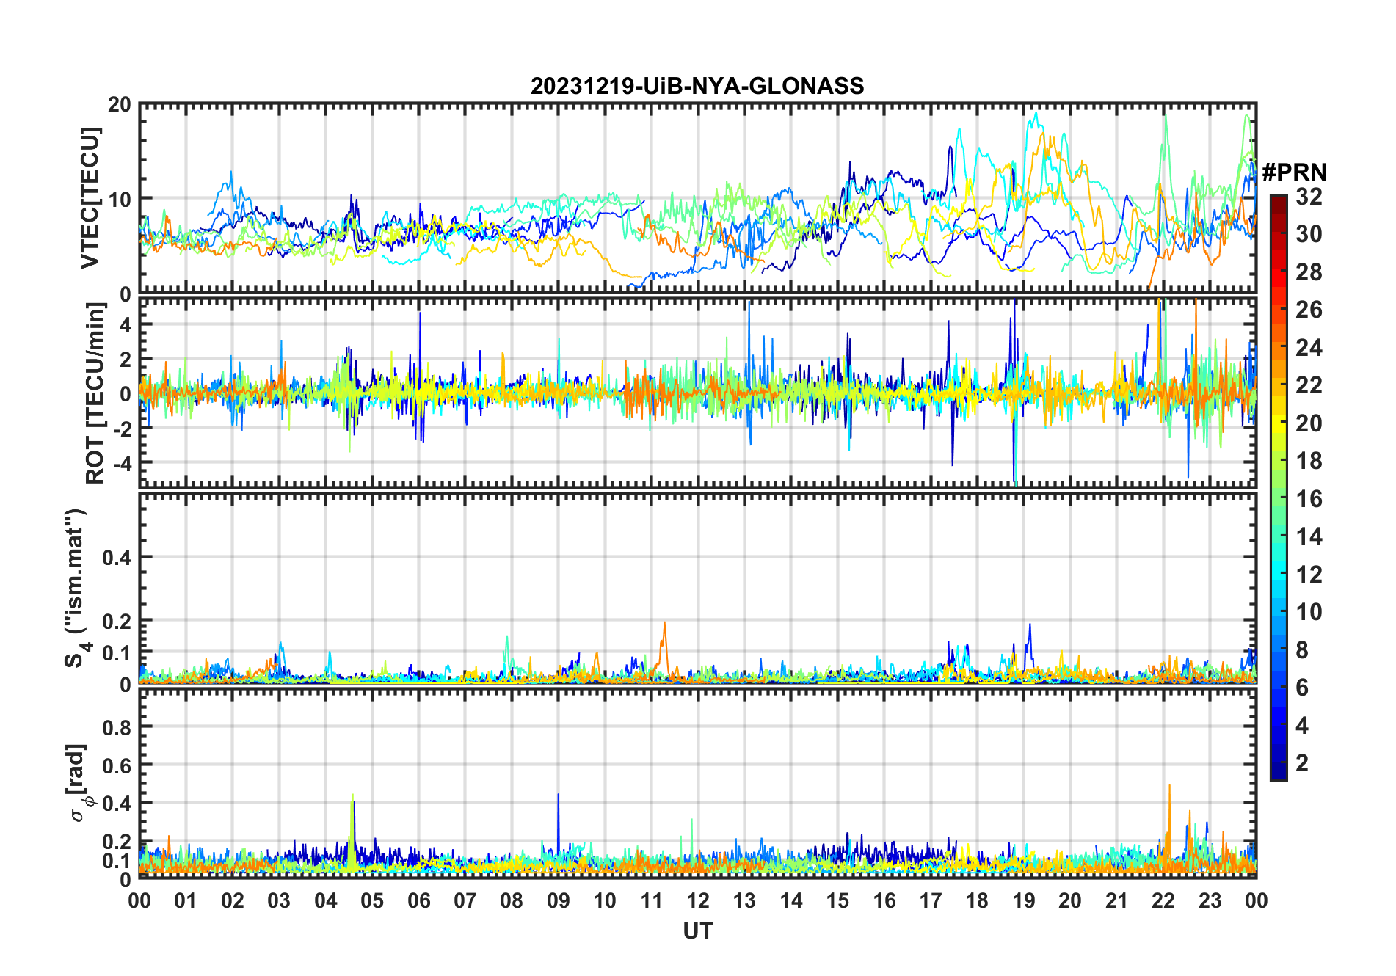Click x-axis tick label 06

click(419, 900)
